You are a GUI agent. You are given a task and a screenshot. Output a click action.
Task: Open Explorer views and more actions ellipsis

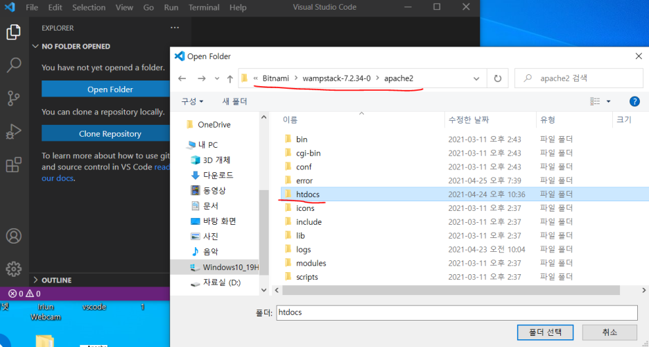coord(175,28)
